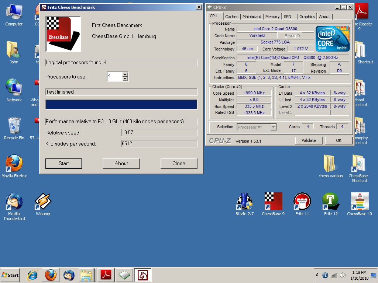Launch the Fritz 12 shortcut
Screen dimensions: 378x283
point(331,204)
